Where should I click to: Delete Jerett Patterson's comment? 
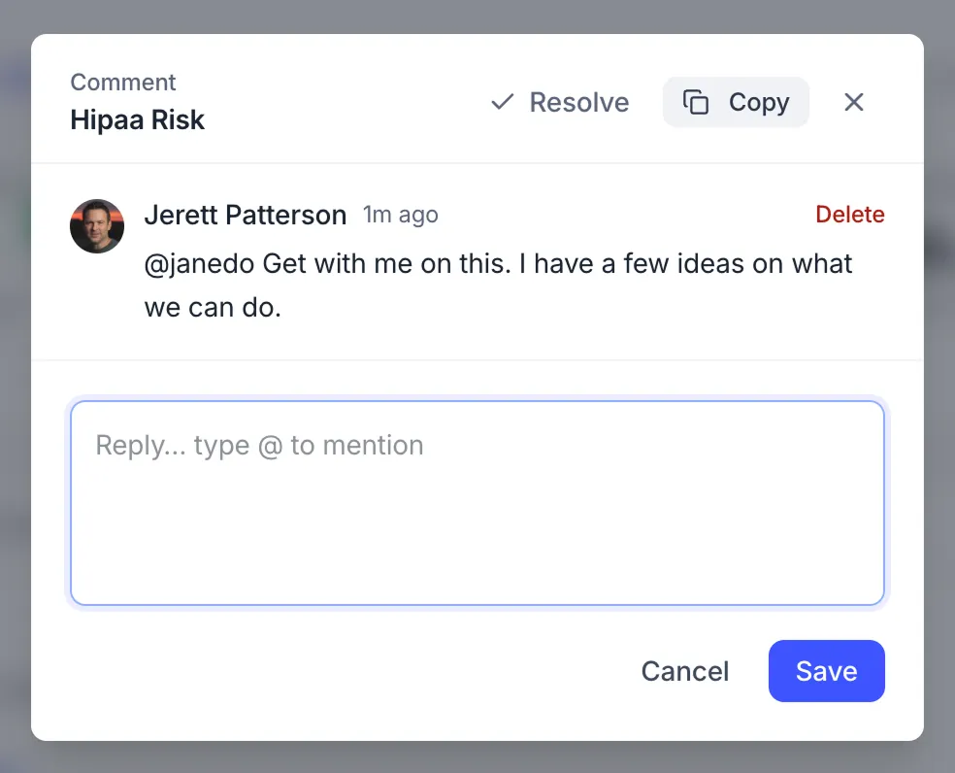coord(849,215)
